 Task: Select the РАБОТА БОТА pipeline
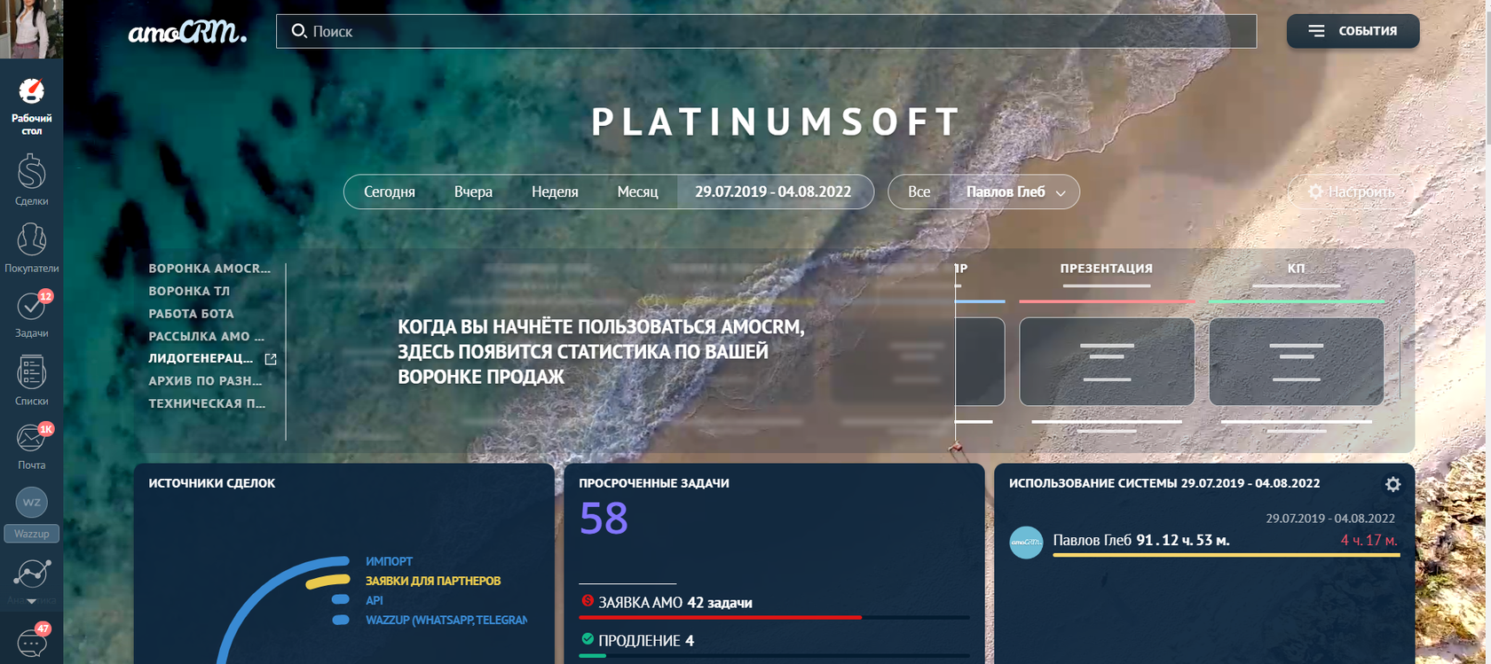(192, 314)
